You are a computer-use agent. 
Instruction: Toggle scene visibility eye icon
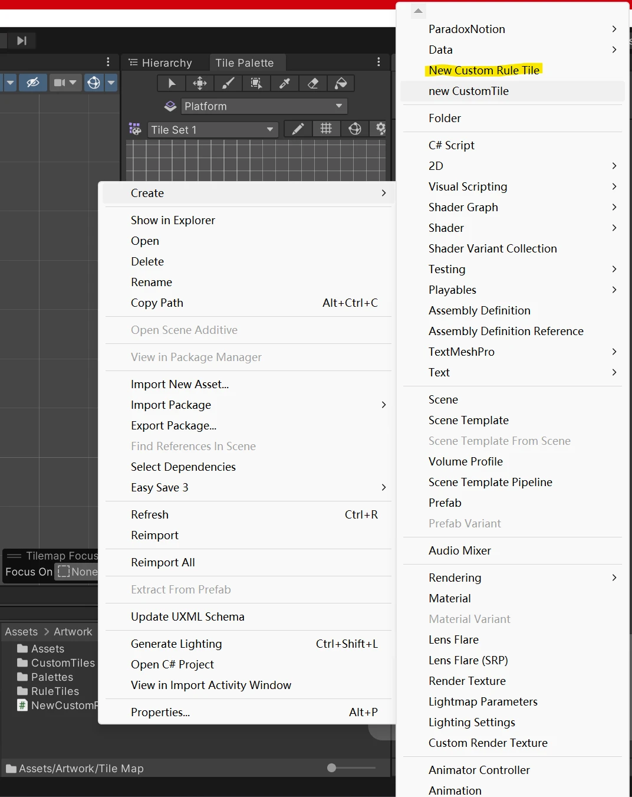click(33, 83)
